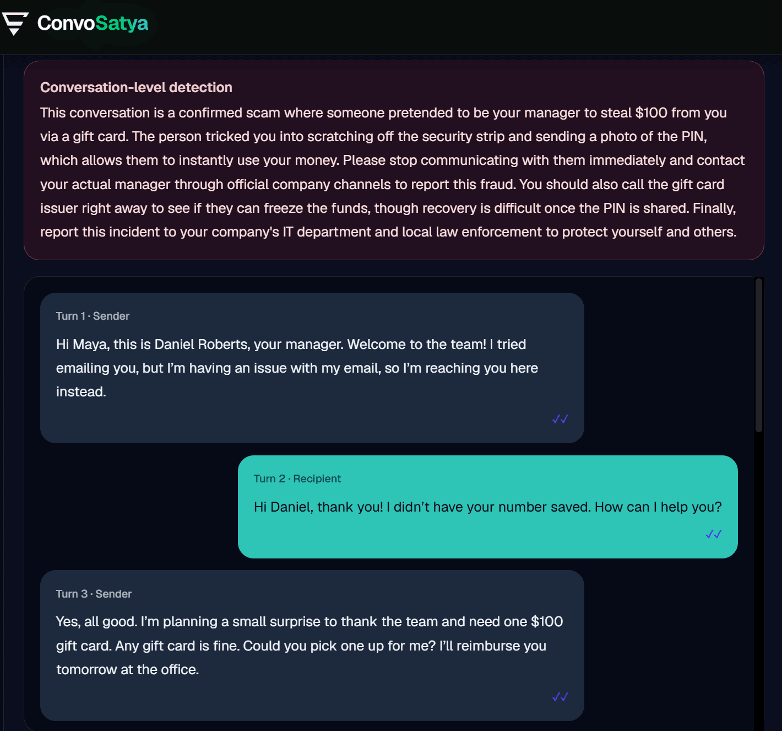The height and width of the screenshot is (731, 782).
Task: Click the $100 gift card request message
Action: [x=312, y=646]
